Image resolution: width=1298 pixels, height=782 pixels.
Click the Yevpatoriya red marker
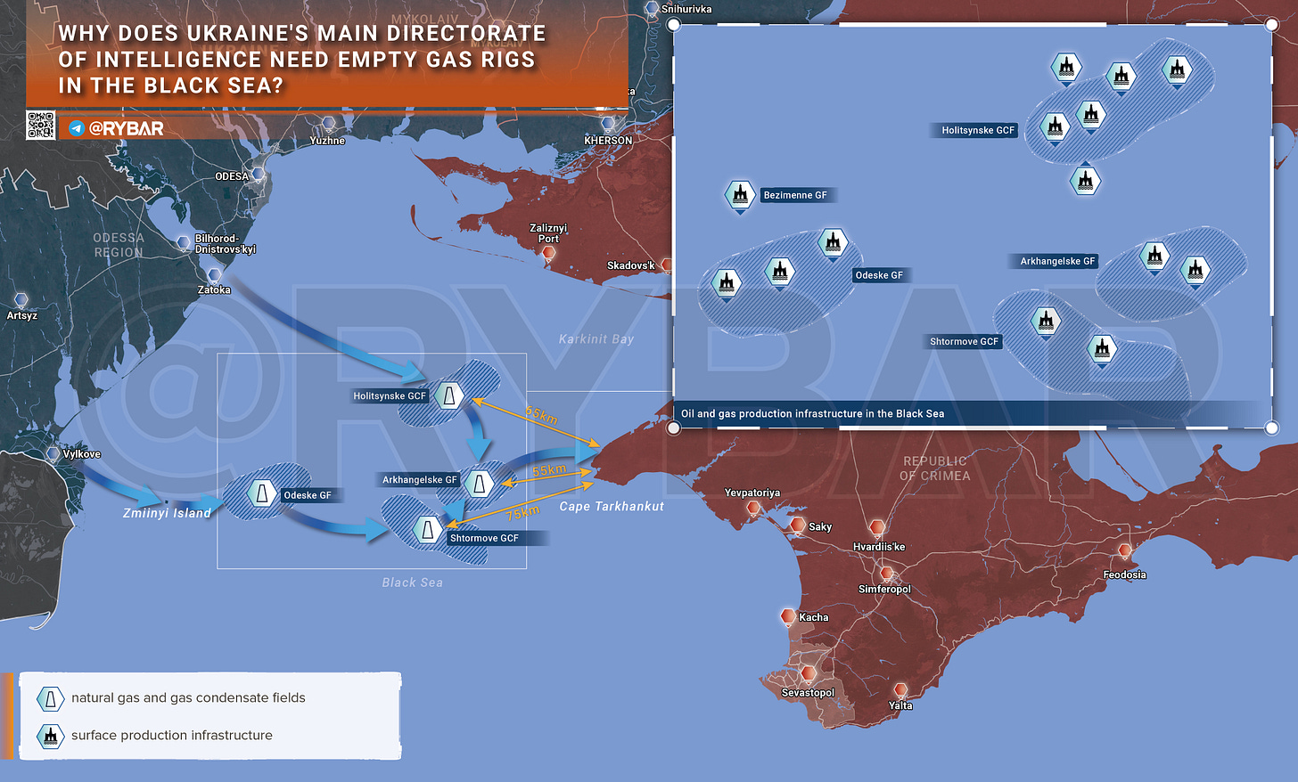pyautogui.click(x=753, y=509)
